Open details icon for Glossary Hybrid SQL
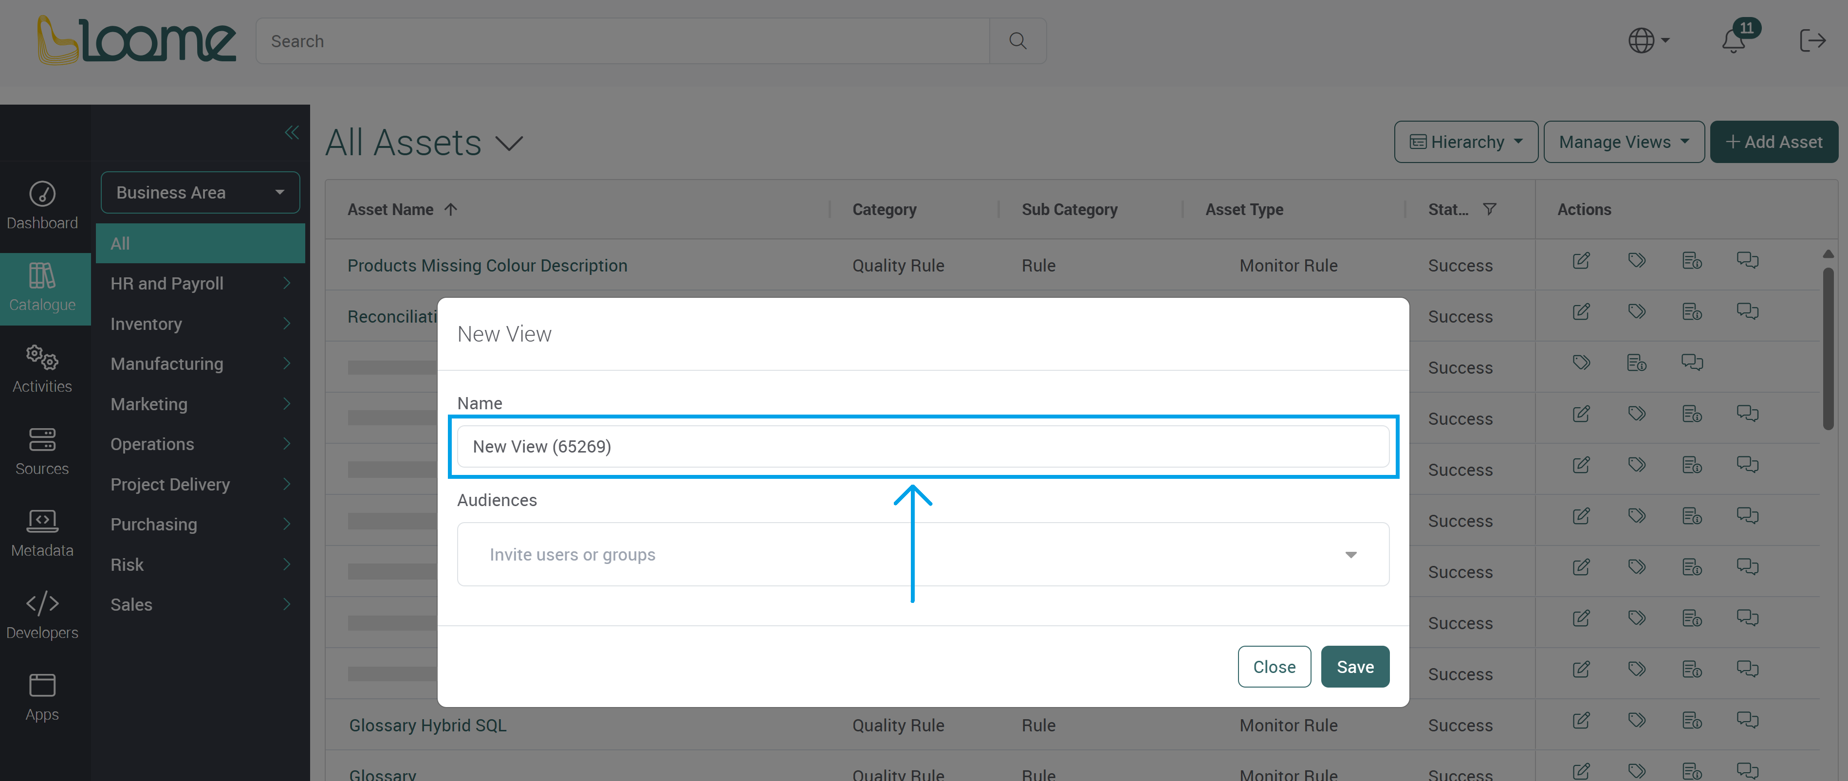This screenshot has height=781, width=1848. click(x=1692, y=720)
